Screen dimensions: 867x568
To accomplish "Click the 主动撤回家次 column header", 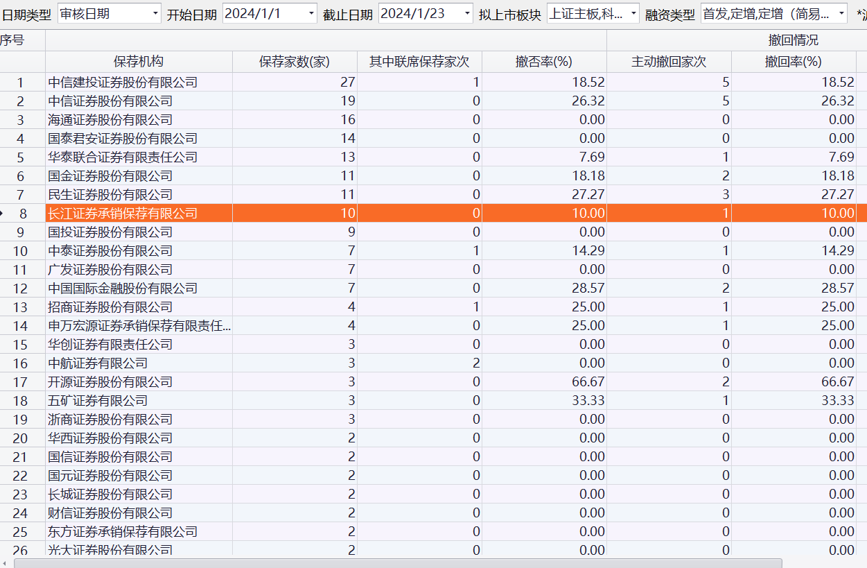I will 669,62.
